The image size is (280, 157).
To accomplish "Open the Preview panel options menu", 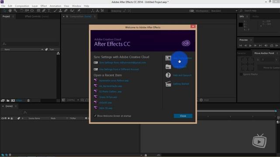I will tap(251, 40).
